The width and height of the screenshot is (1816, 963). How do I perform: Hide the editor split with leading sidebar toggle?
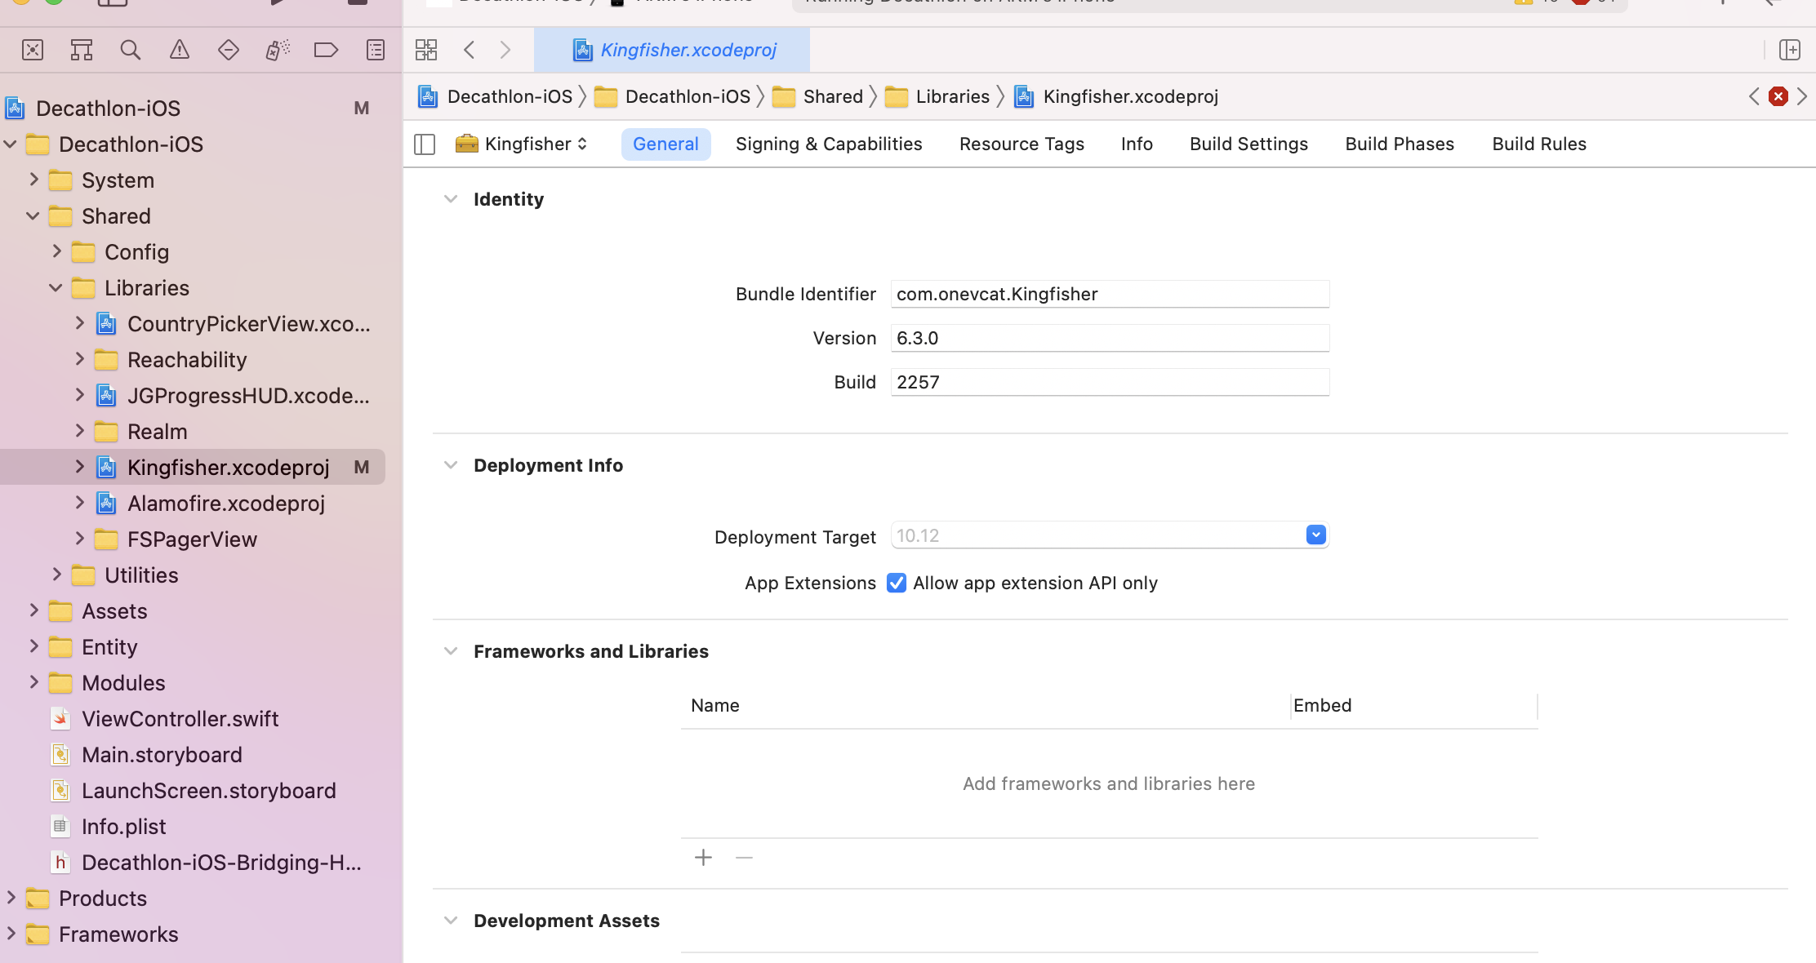(x=425, y=144)
